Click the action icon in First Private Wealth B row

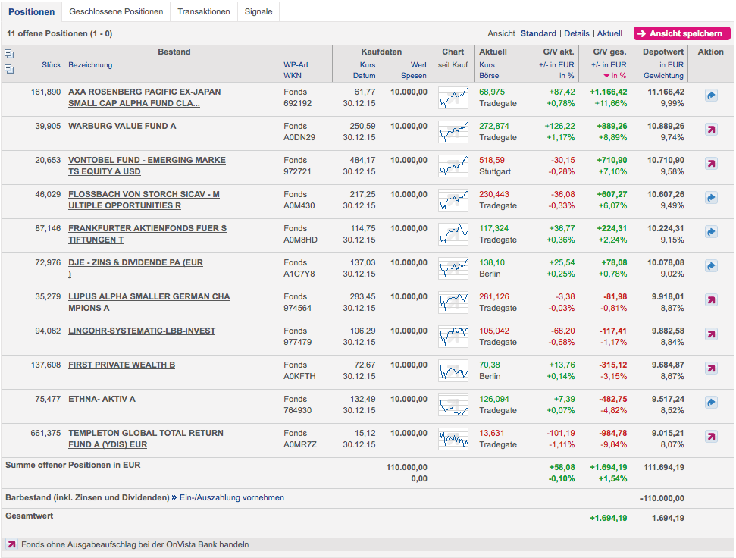pyautogui.click(x=711, y=368)
